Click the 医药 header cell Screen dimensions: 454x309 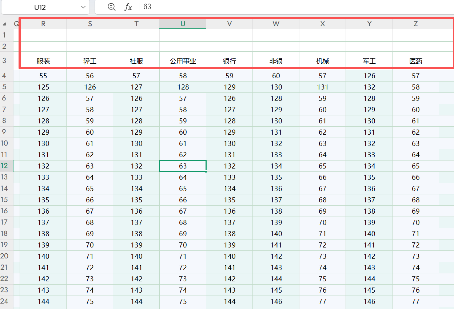coord(415,61)
